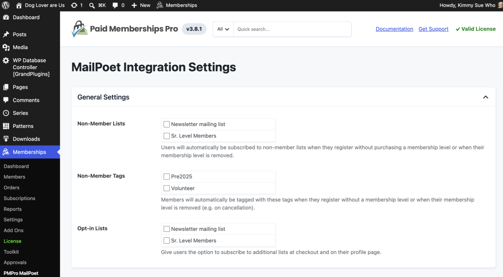Screen dimensions: 503x277
Task: Open Patterns in the sidebar menu
Action: click(23, 126)
